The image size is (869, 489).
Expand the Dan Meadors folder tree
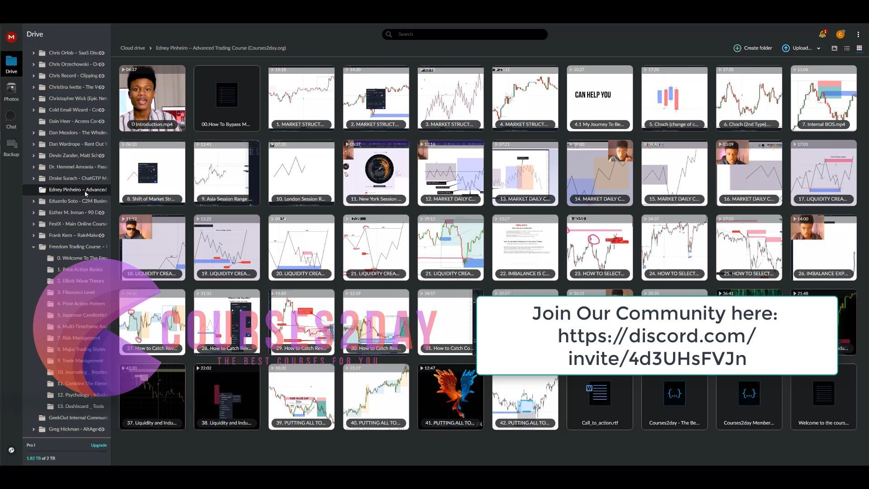33,133
